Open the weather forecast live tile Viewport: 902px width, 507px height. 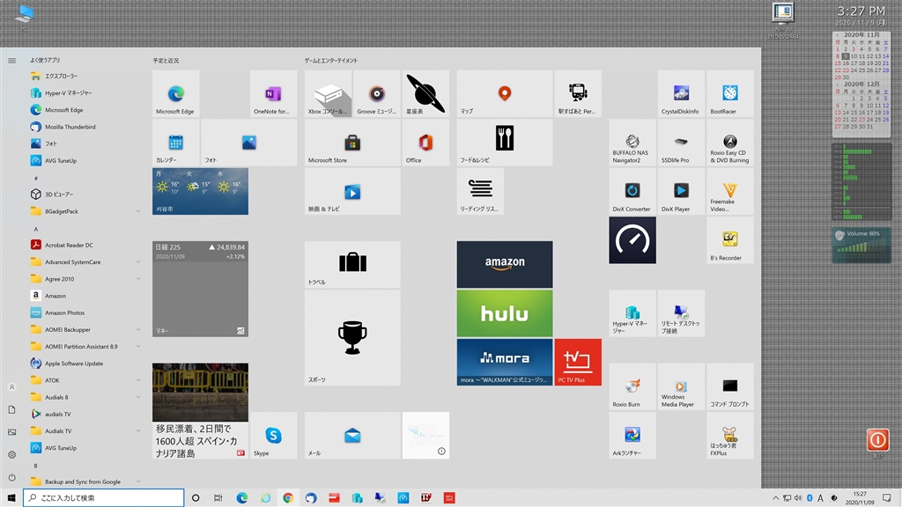pos(200,191)
